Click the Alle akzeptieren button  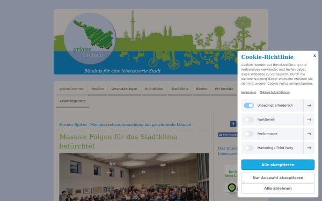tap(277, 165)
